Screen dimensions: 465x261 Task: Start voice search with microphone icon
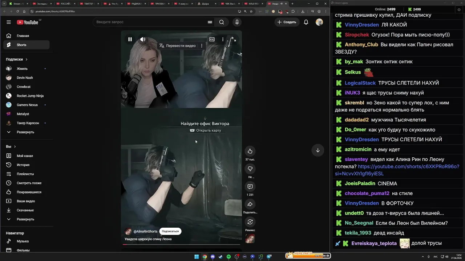click(237, 22)
